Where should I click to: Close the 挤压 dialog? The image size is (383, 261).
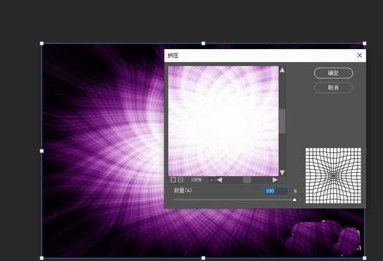click(x=359, y=56)
